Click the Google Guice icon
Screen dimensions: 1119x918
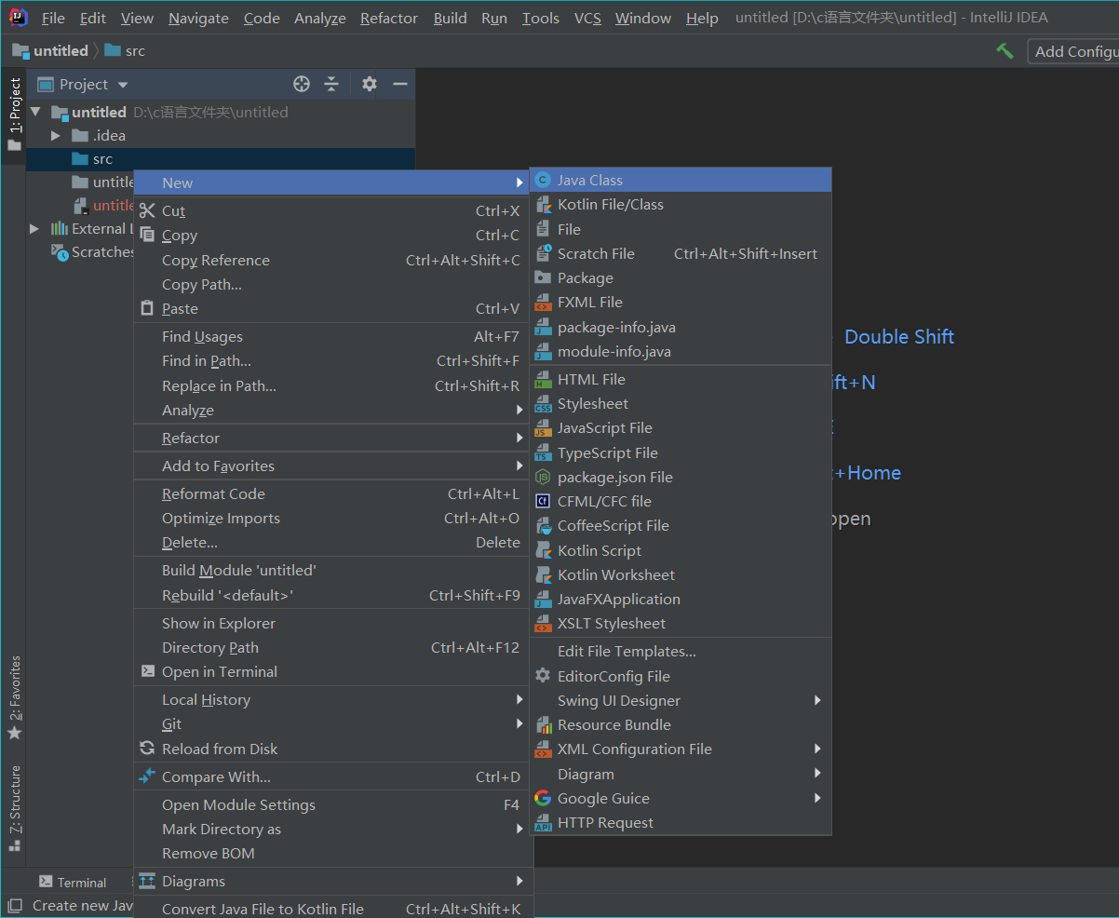pyautogui.click(x=543, y=798)
